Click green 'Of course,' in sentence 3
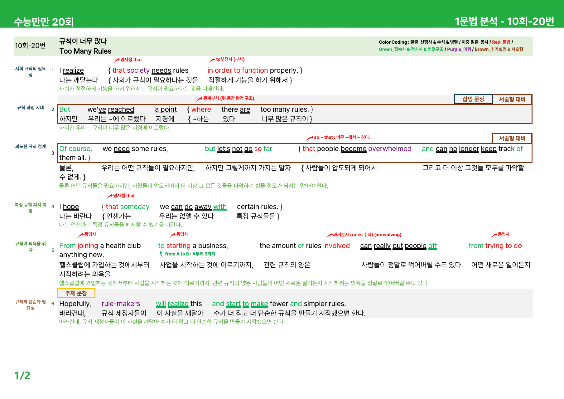 75,149
